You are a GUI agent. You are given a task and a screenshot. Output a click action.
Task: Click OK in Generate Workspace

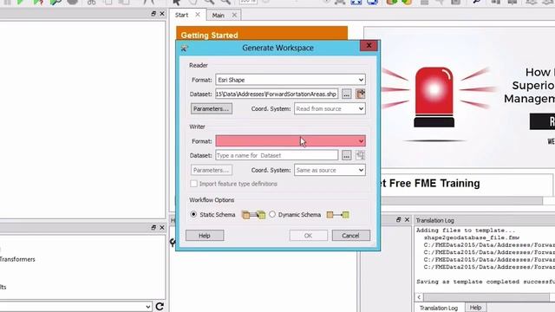tap(308, 236)
